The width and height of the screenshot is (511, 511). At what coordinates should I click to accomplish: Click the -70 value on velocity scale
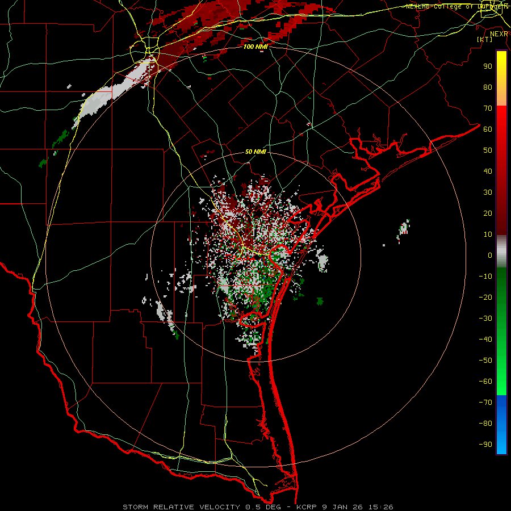pyautogui.click(x=485, y=403)
